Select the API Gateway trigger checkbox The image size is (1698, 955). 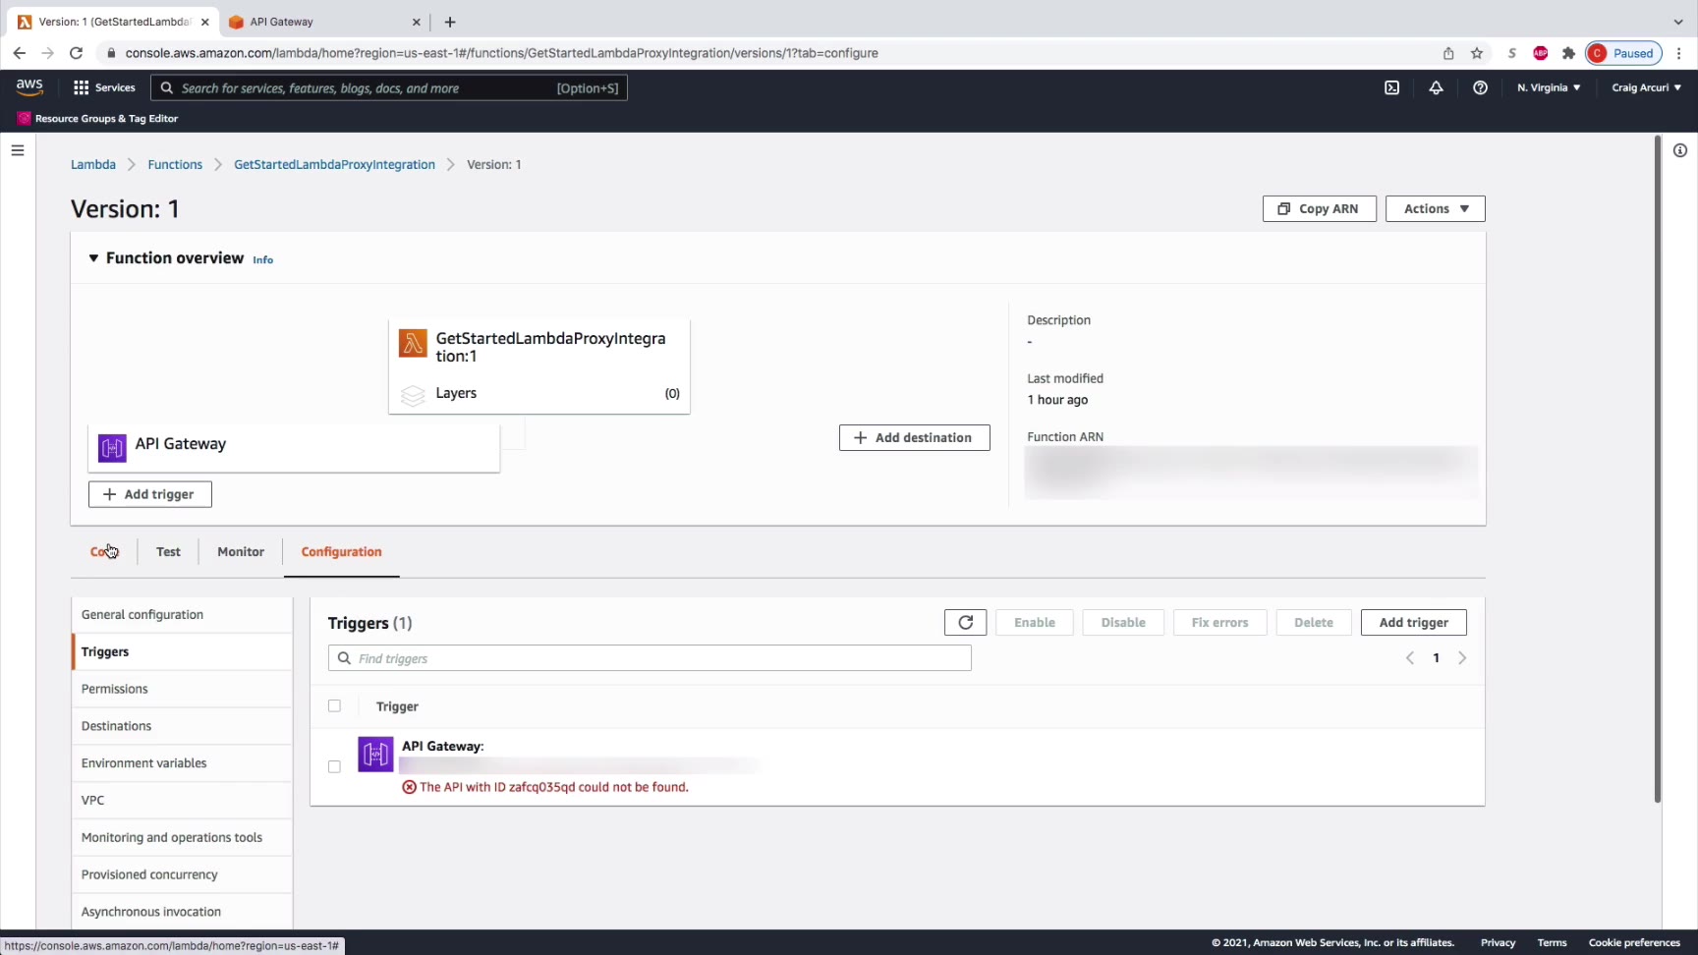coord(334,766)
